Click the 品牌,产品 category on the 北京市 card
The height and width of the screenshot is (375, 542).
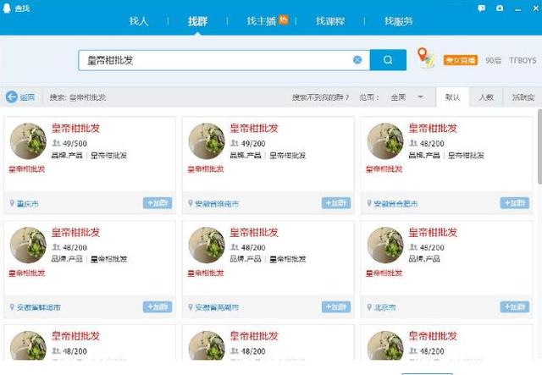coord(424,258)
